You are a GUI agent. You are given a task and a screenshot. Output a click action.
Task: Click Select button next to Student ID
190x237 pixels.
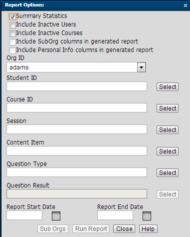coord(168,86)
